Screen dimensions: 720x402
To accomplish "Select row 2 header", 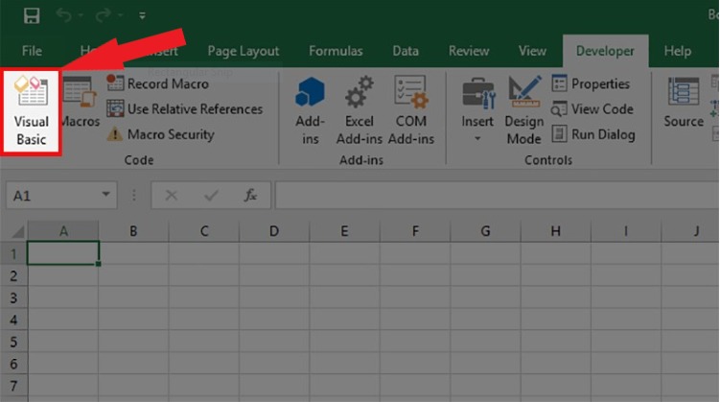I will (x=13, y=275).
